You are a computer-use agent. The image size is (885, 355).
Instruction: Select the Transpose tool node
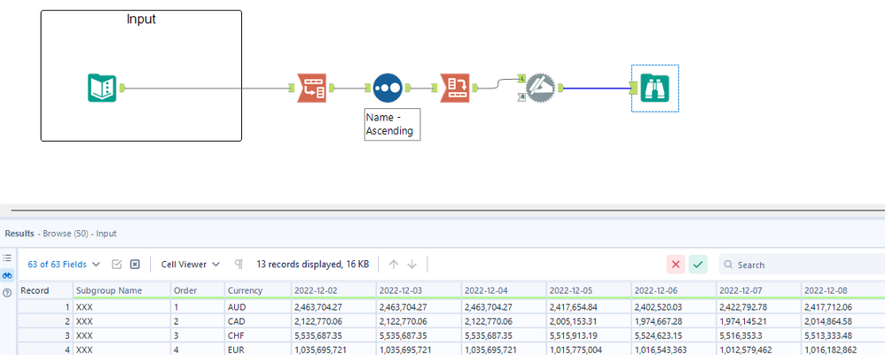(312, 88)
